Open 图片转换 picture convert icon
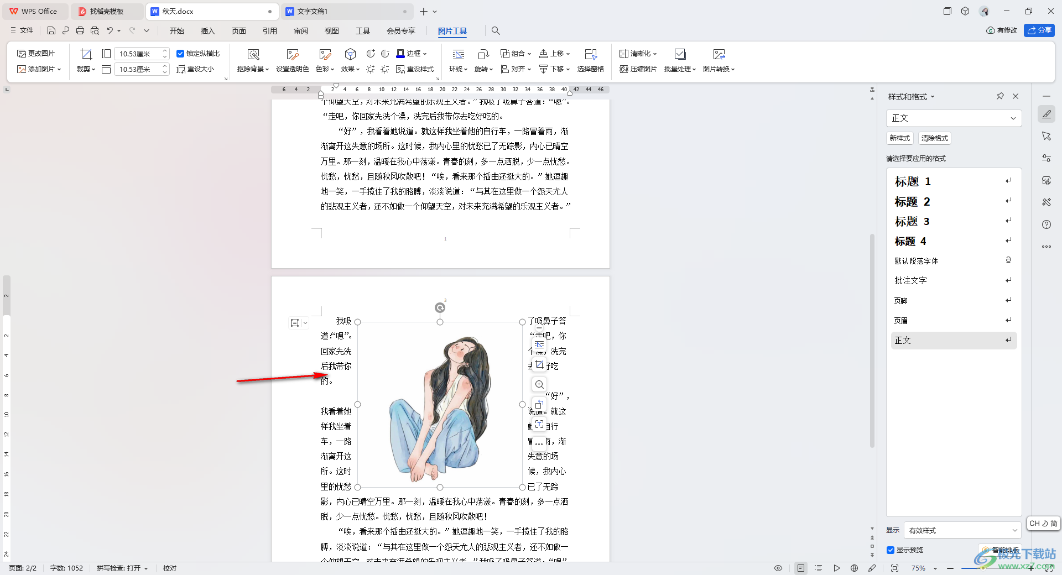Screen dimensions: 1062x575 pos(719,54)
